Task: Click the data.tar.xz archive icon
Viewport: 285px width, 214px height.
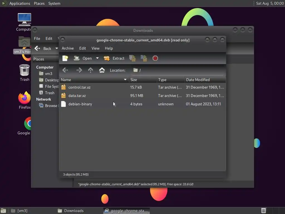Action: (63, 96)
